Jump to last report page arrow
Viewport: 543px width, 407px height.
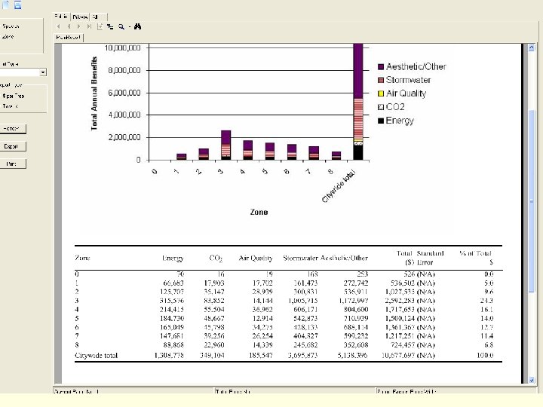pos(89,26)
